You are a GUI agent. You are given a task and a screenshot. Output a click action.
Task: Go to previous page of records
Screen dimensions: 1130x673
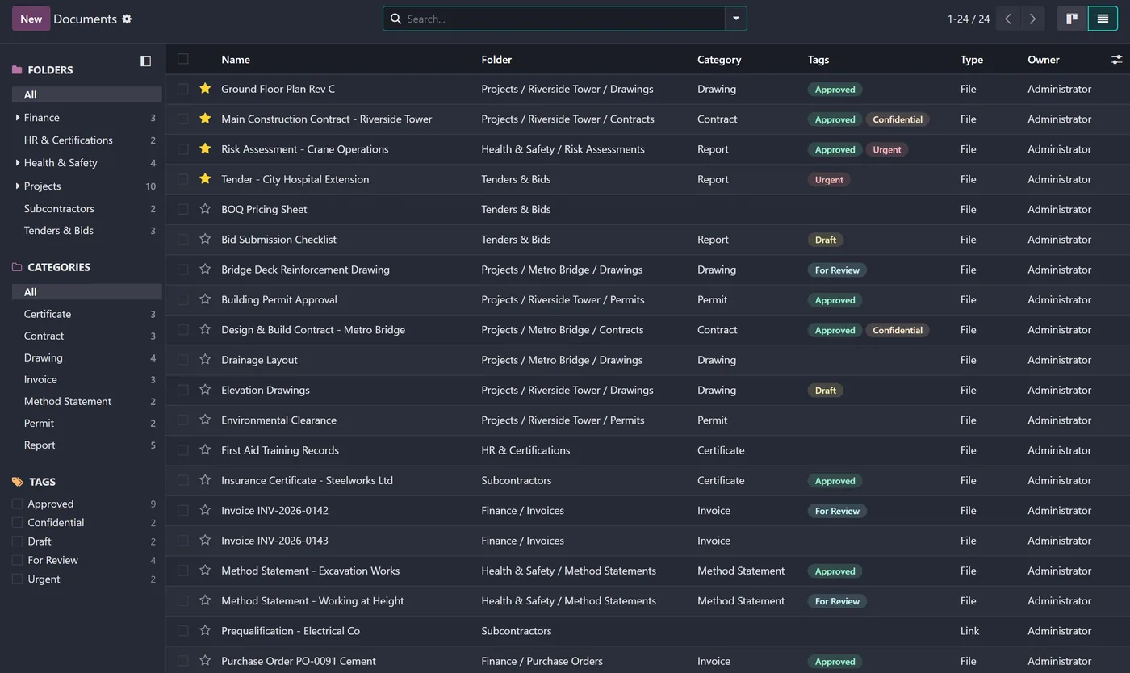[x=1008, y=19]
